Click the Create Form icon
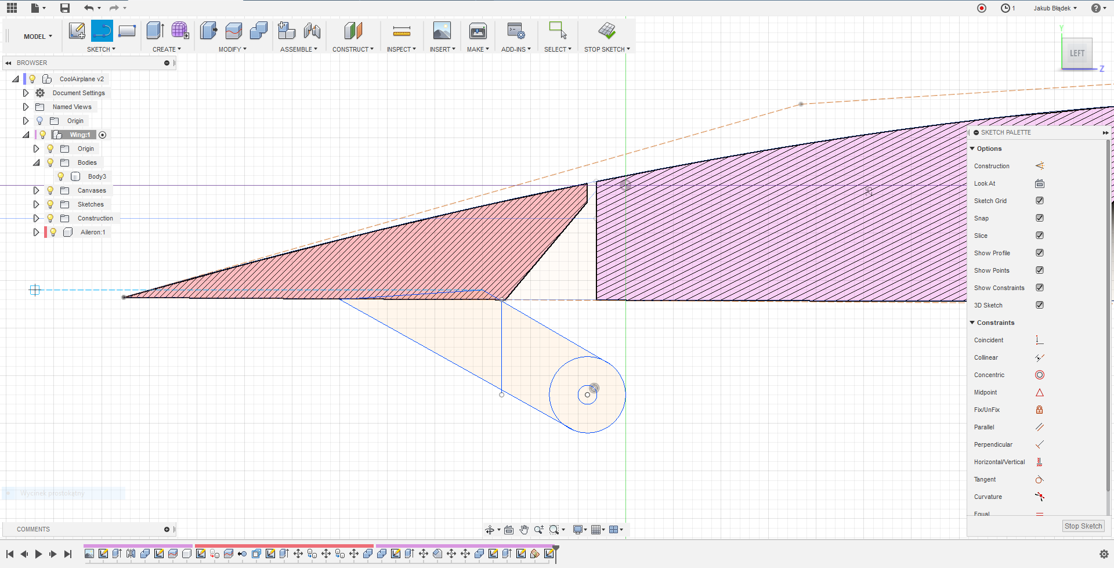 (180, 31)
